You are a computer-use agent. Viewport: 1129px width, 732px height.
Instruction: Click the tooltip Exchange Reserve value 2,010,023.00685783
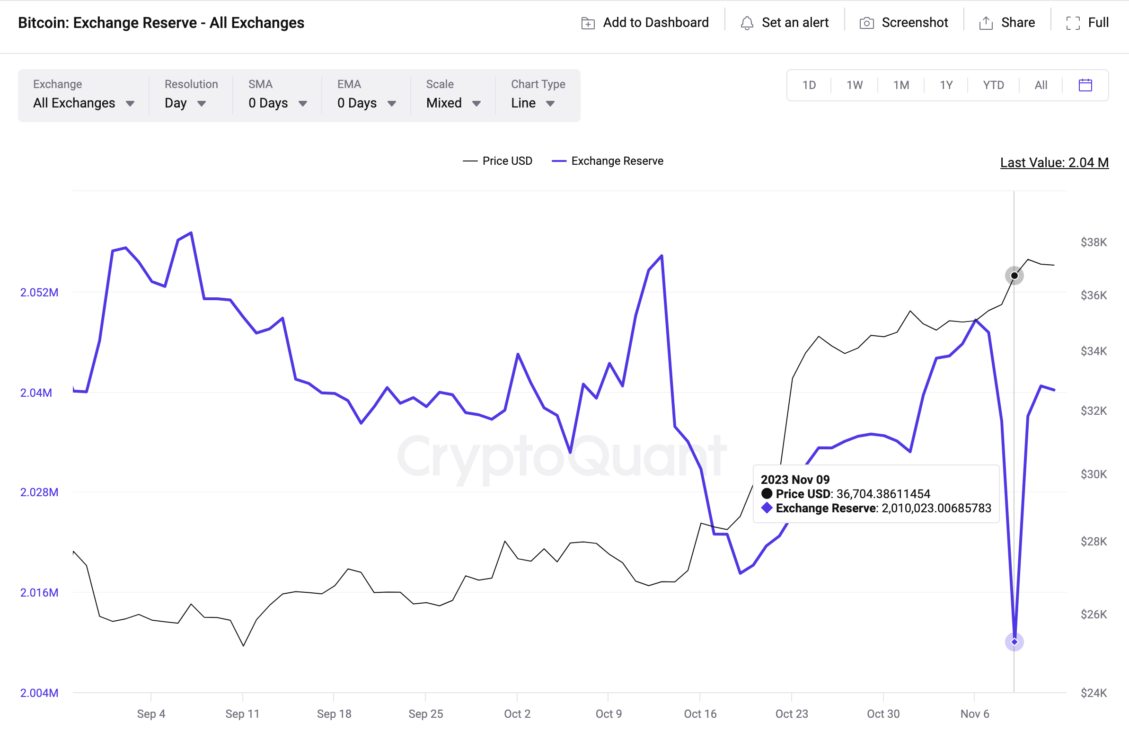click(936, 508)
